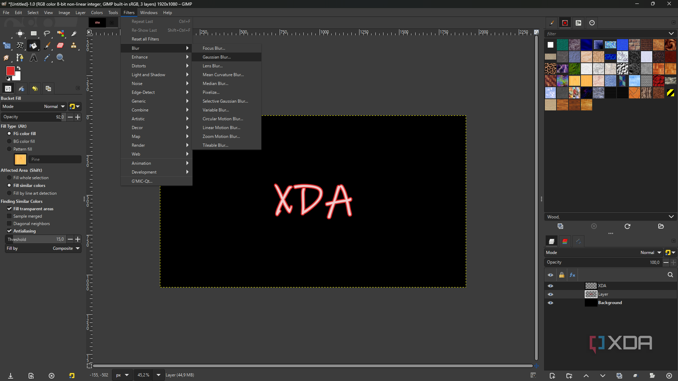Open Bucket Fill Mode dropdown
This screenshot has height=381, width=678.
click(x=34, y=106)
